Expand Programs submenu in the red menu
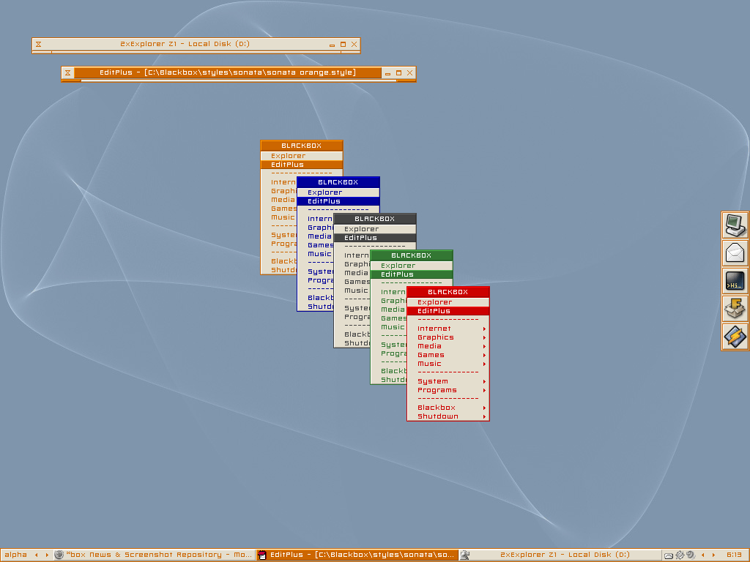 [x=448, y=390]
